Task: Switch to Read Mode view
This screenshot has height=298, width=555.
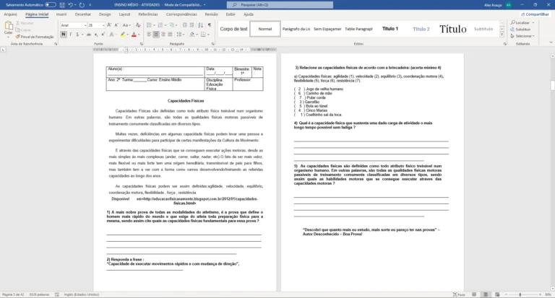Action: pos(474,294)
